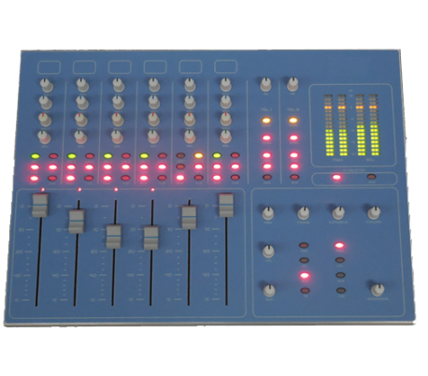Viewport: 428px width, 376px height.
Task: Click channel 1 fader cap
Action: pos(40,205)
